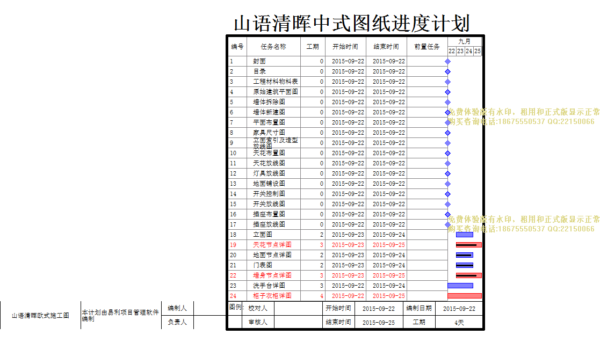Select the 编制人 label
The height and width of the screenshot is (342, 600).
[177, 308]
